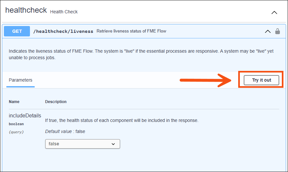Image resolution: width=288 pixels, height=172 pixels.
Task: Click the Default value : false text
Action: point(65,131)
